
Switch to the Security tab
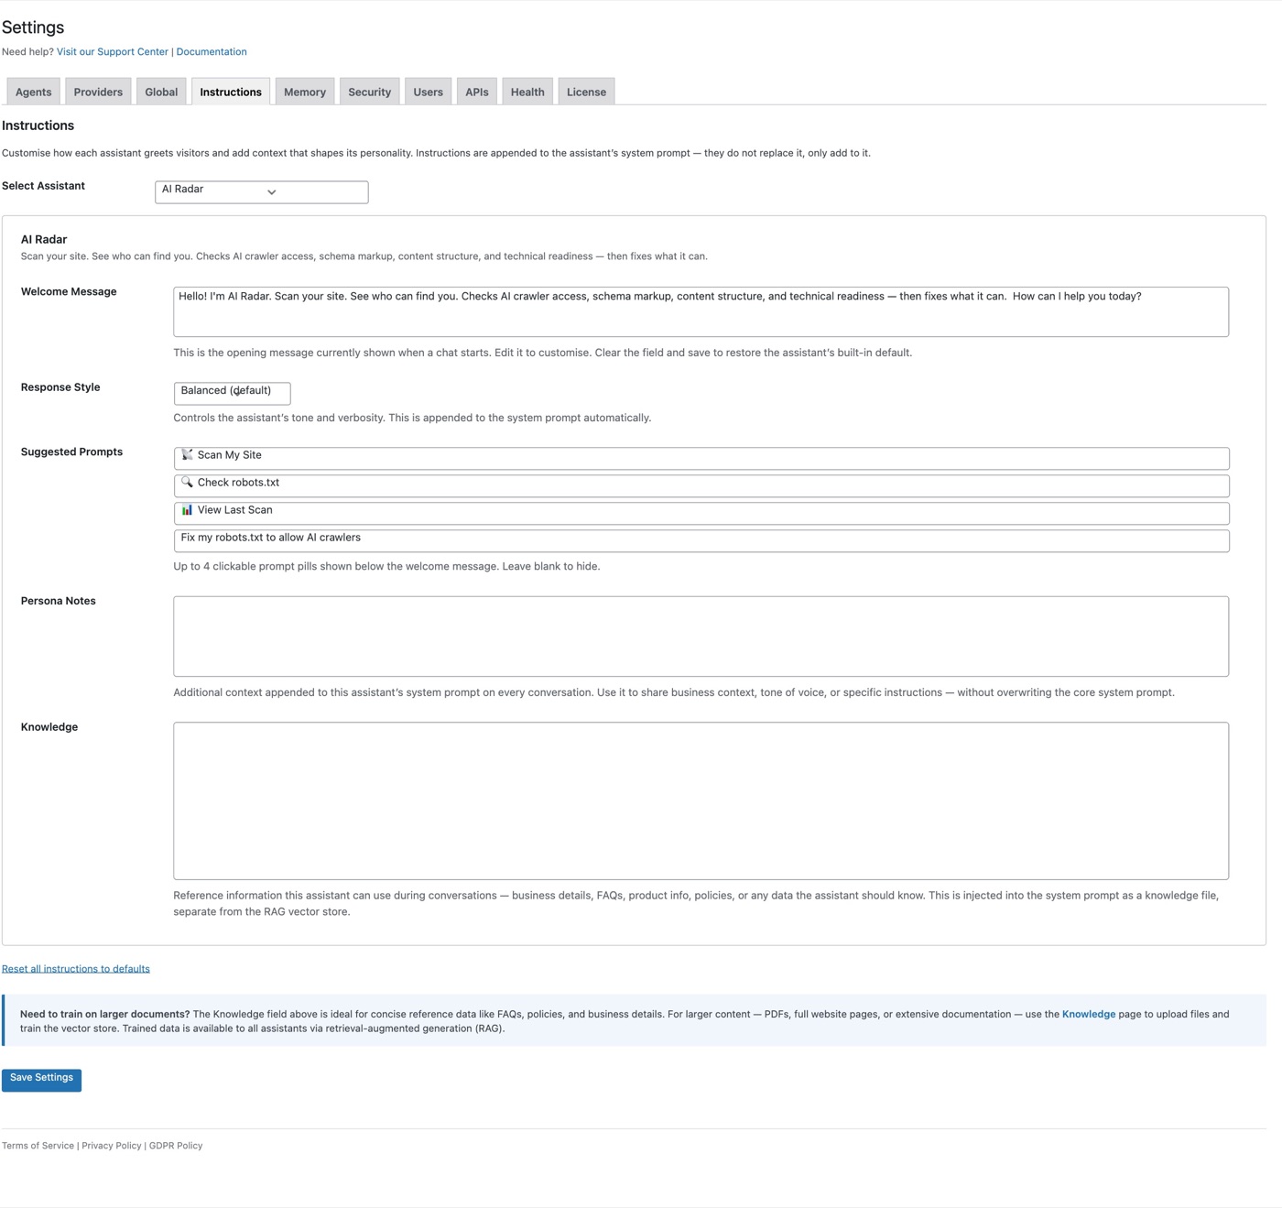[x=369, y=92]
